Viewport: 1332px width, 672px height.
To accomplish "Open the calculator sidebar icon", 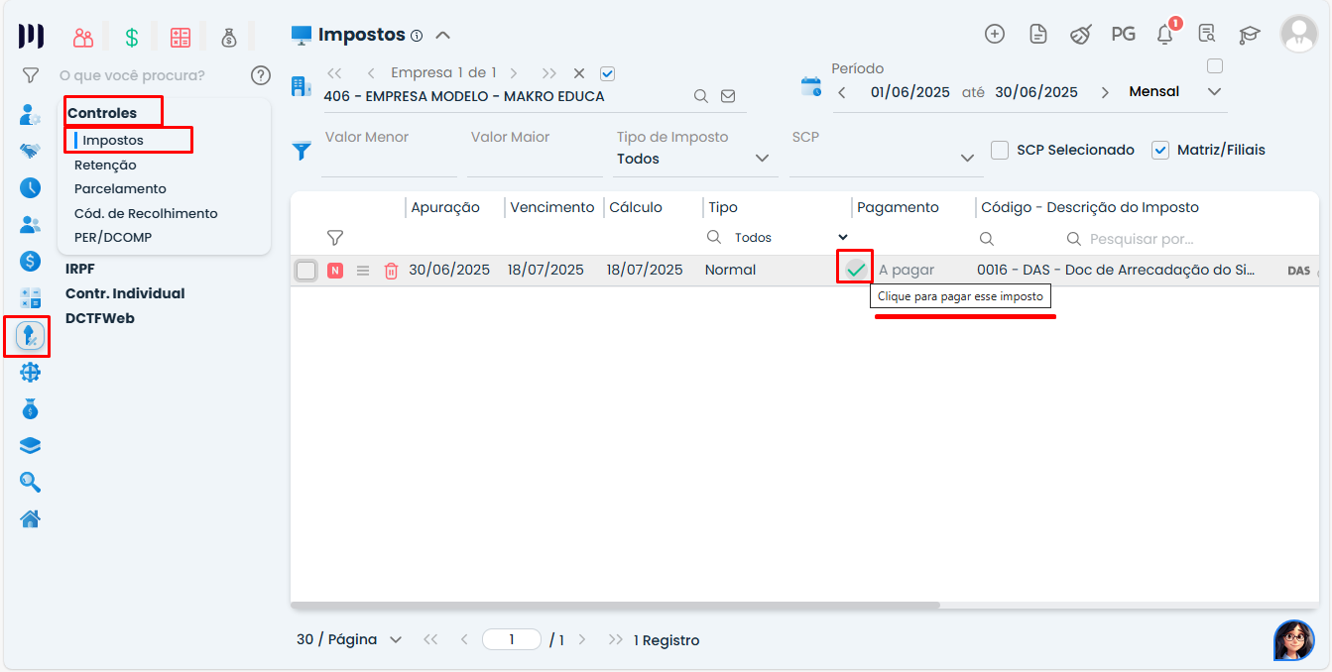I will pyautogui.click(x=30, y=298).
